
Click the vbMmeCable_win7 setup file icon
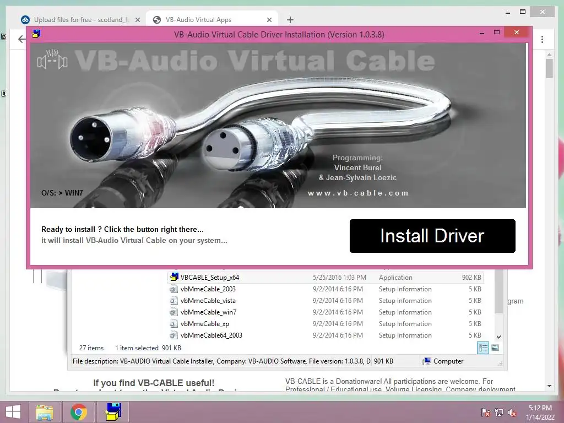(x=173, y=312)
